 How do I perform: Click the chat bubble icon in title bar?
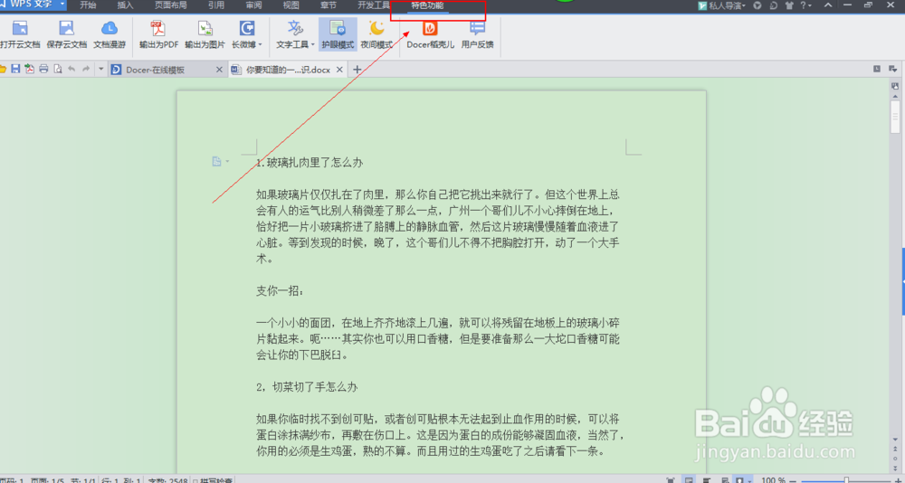pos(774,5)
